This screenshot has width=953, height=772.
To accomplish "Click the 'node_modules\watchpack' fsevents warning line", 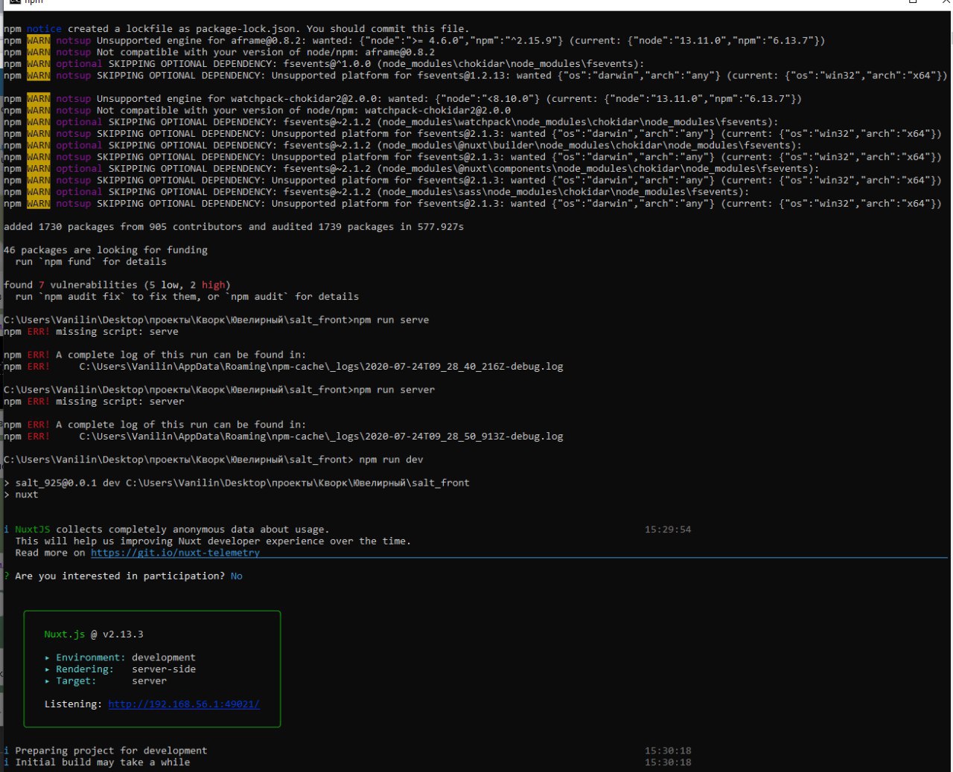I will 391,122.
